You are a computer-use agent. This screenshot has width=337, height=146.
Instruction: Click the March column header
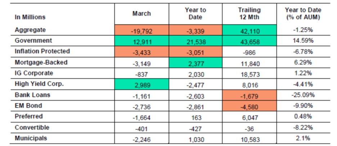tap(141, 14)
